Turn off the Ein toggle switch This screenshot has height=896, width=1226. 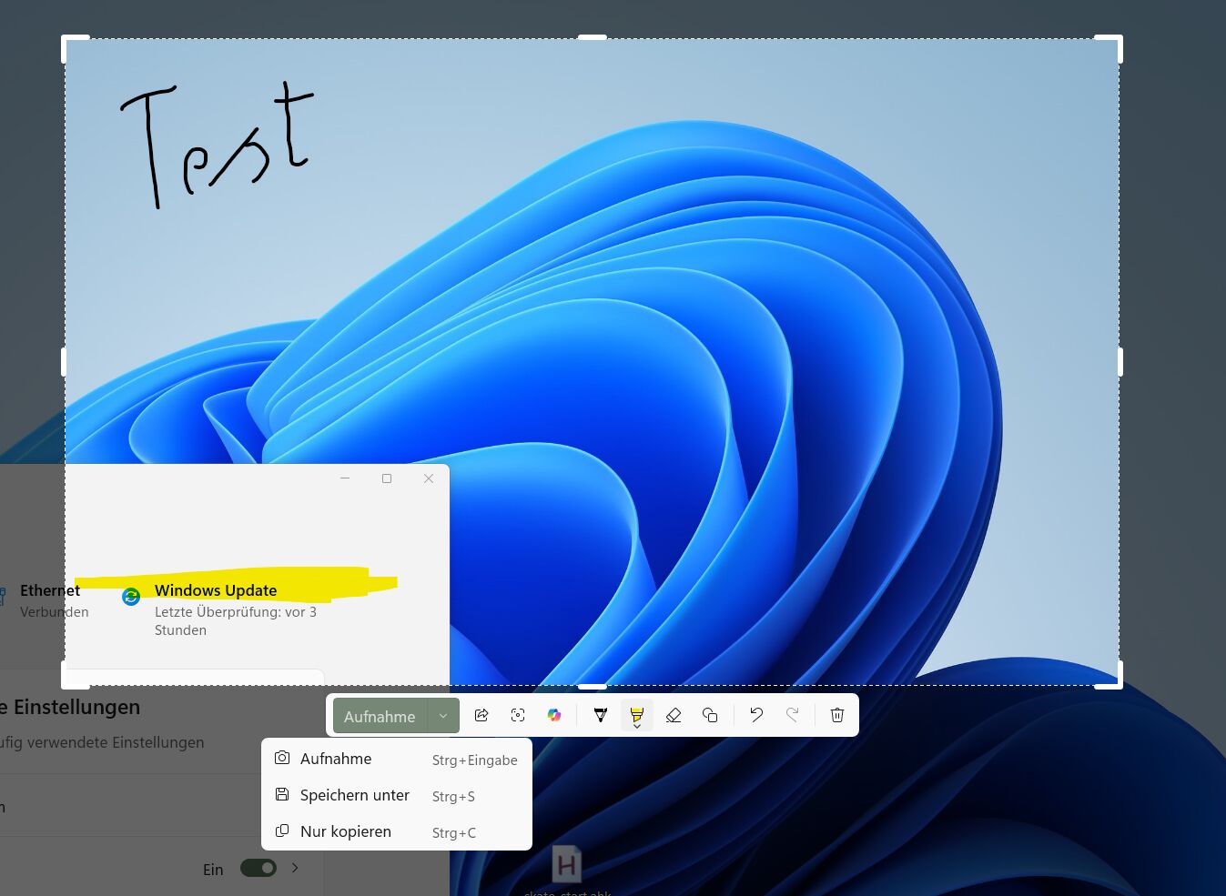(x=258, y=868)
